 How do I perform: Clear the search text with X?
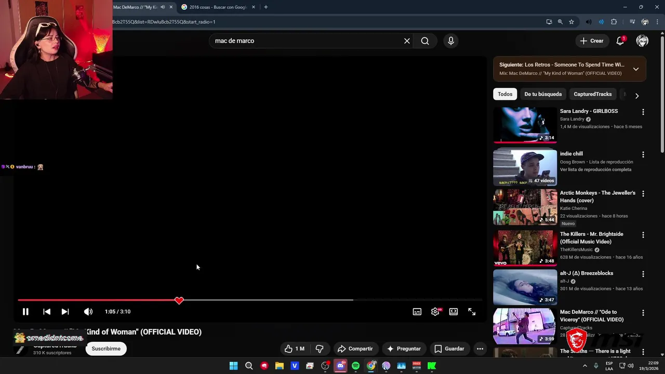pyautogui.click(x=407, y=41)
